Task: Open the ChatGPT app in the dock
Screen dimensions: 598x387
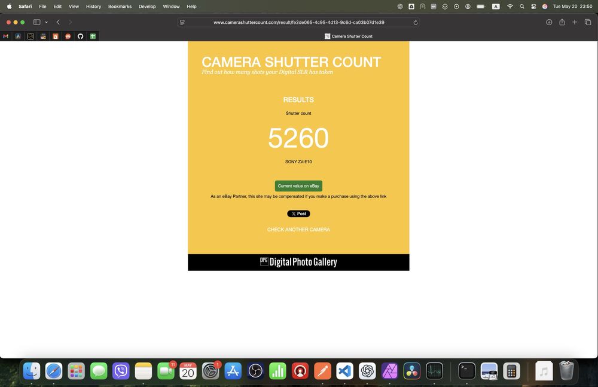Action: [x=367, y=371]
